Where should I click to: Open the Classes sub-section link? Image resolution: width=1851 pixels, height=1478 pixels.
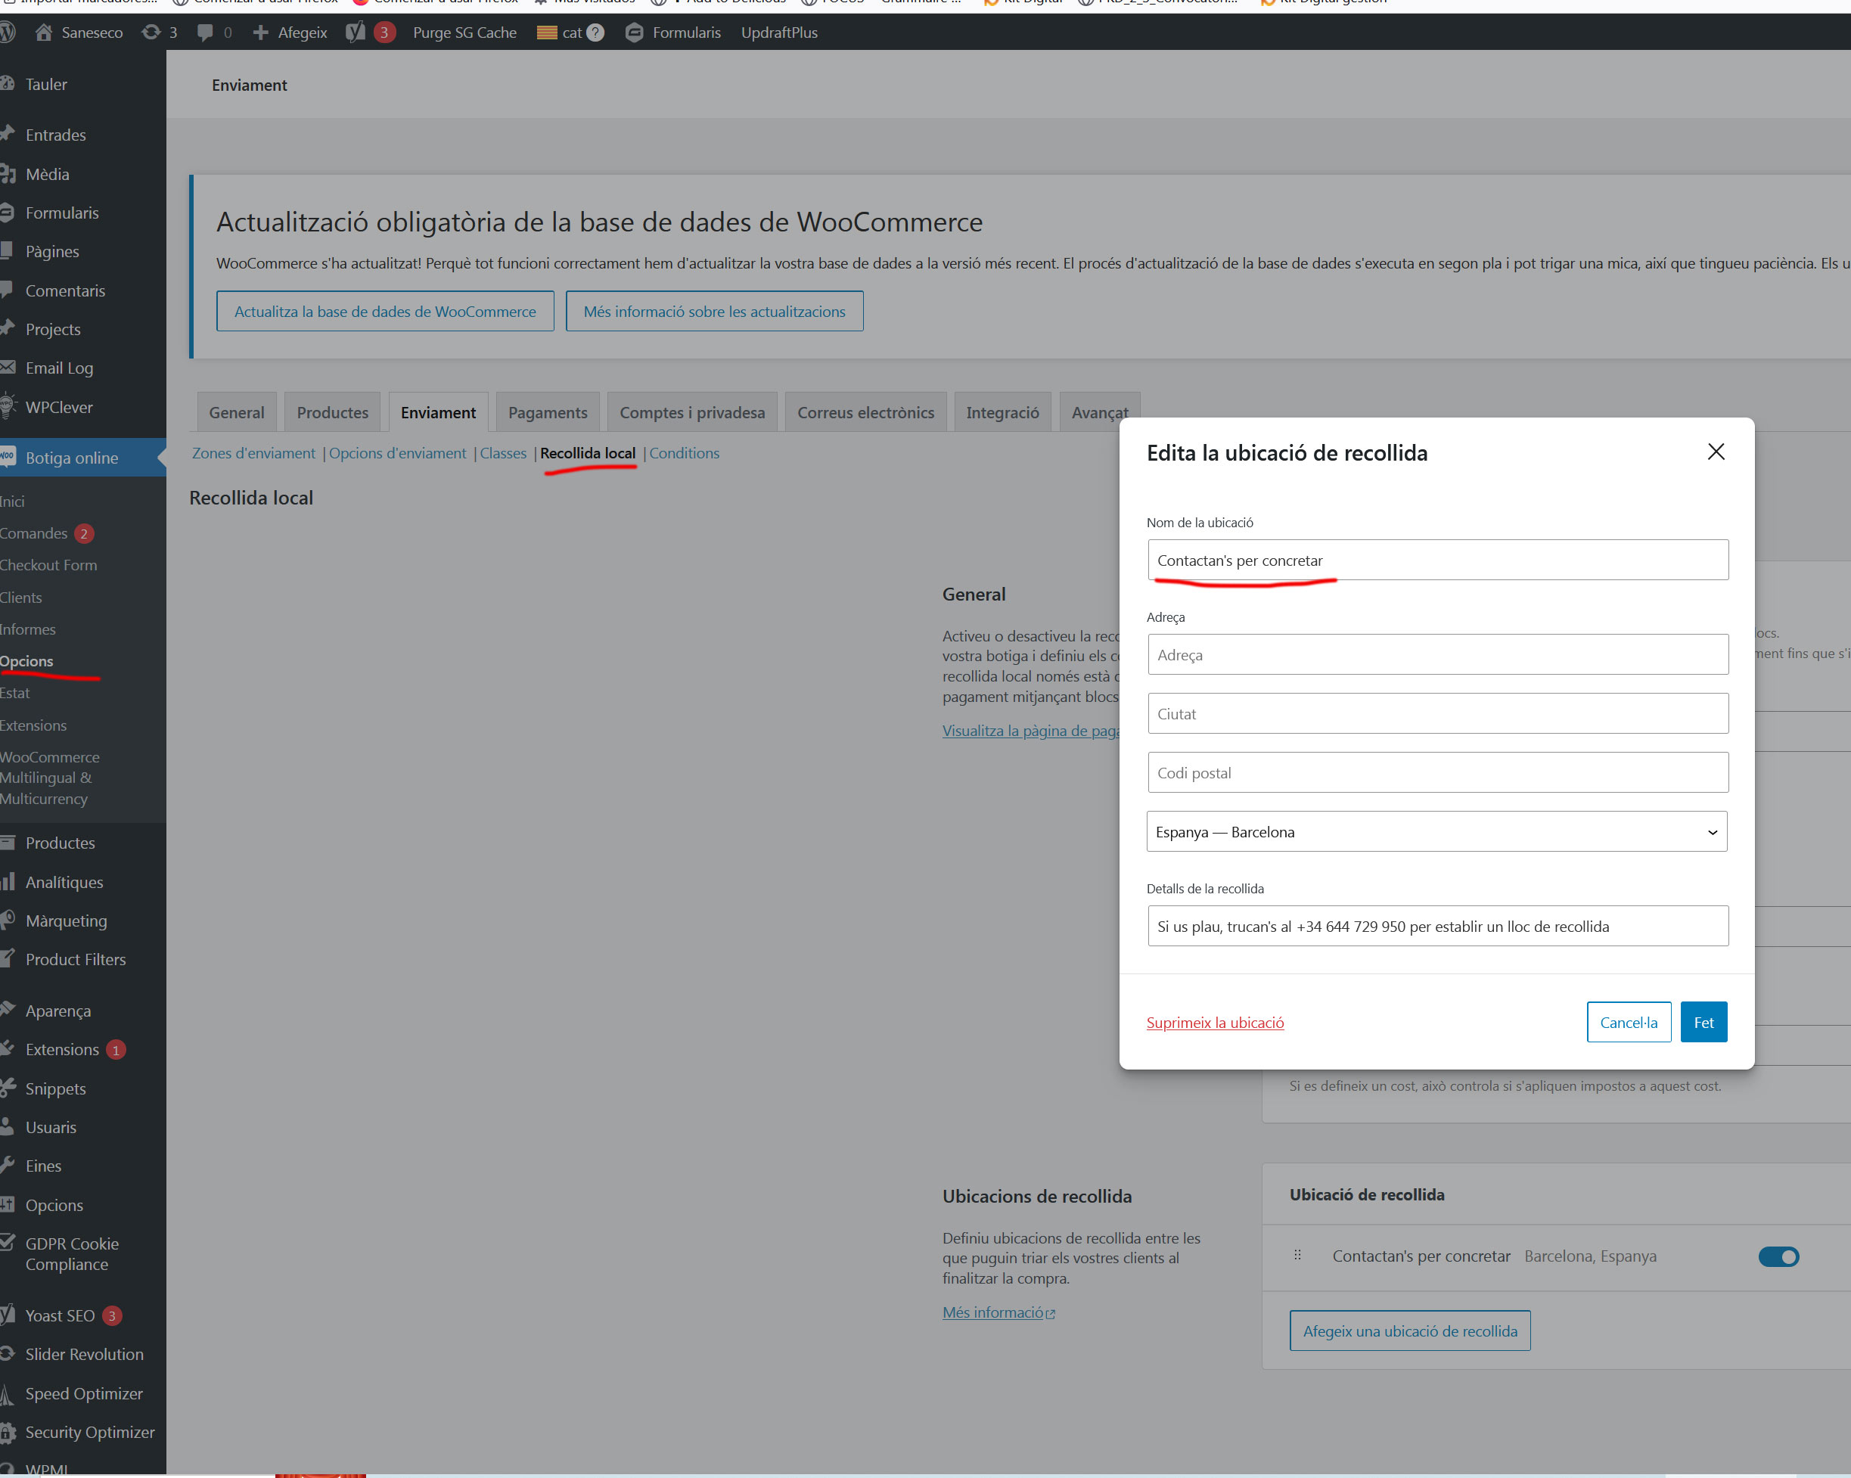pos(502,453)
